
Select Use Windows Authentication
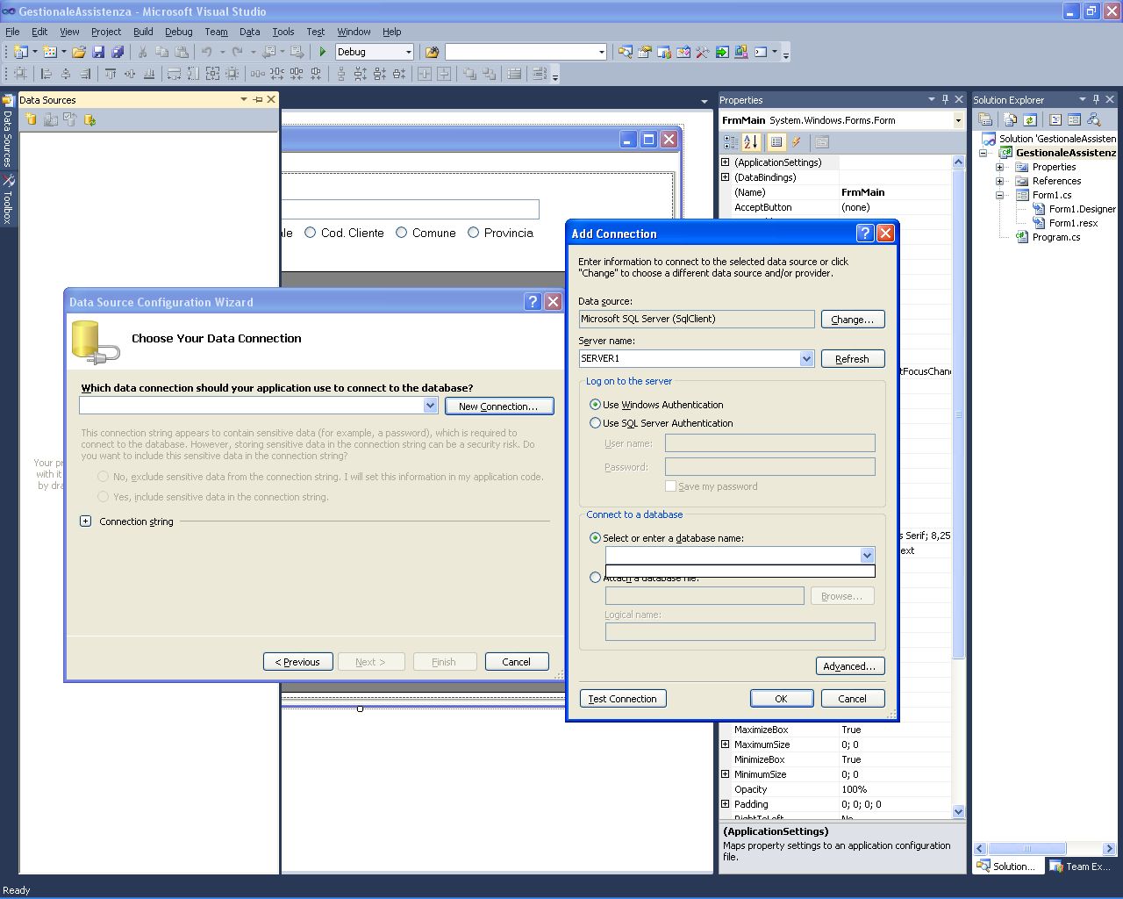pos(596,405)
